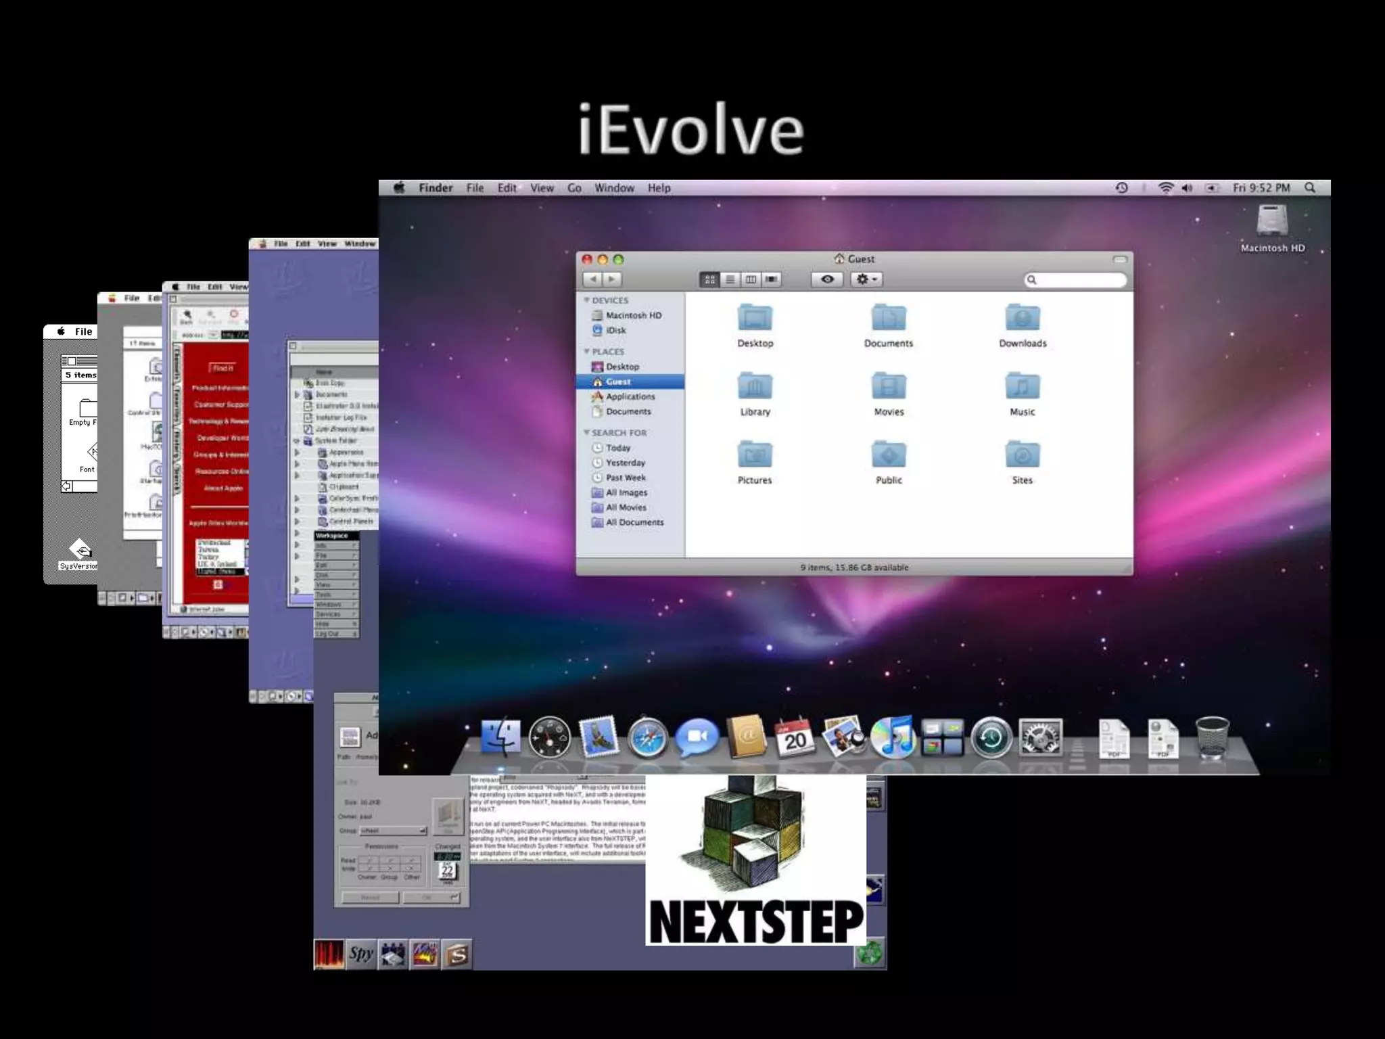Open Spotlight magnifier in menu bar
Viewport: 1385px width, 1039px height.
pyautogui.click(x=1310, y=188)
